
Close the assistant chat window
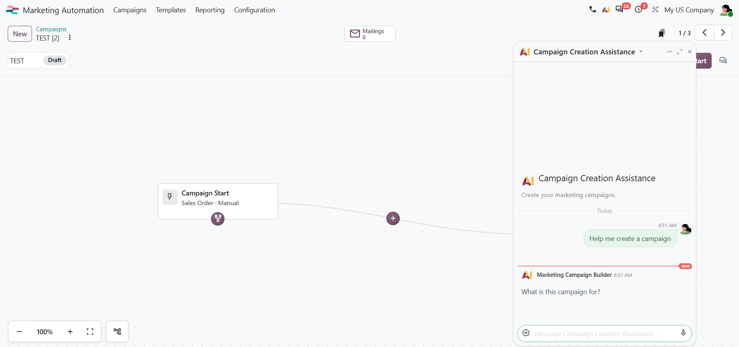[690, 52]
